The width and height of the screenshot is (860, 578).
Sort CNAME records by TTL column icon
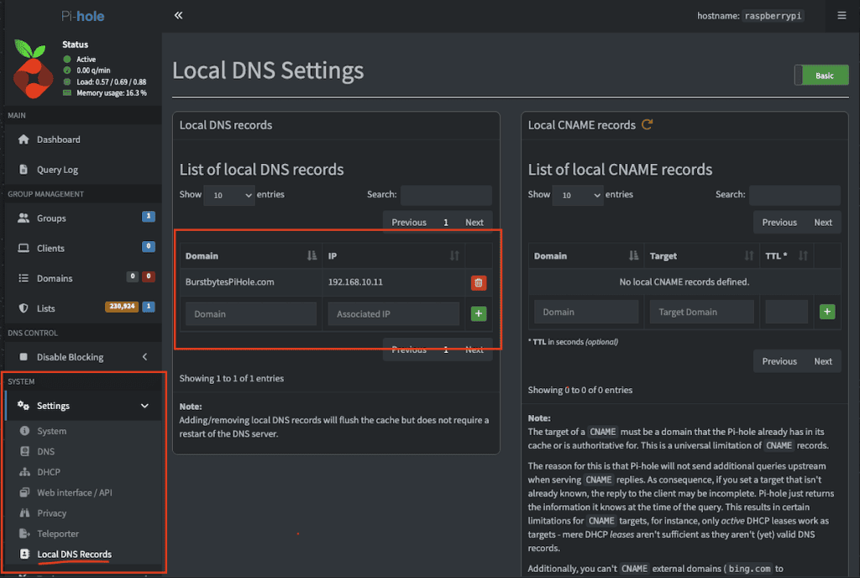[x=803, y=255]
